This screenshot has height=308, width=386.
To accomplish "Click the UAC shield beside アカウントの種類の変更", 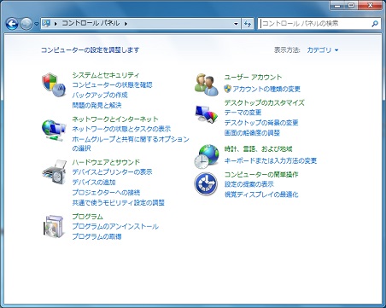I will click(227, 89).
